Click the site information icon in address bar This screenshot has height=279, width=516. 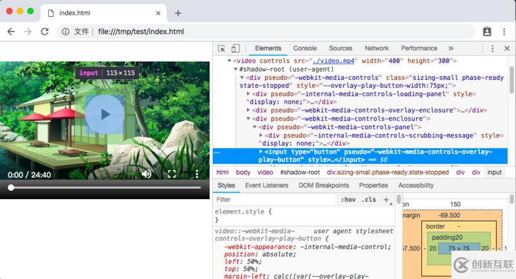pos(66,32)
